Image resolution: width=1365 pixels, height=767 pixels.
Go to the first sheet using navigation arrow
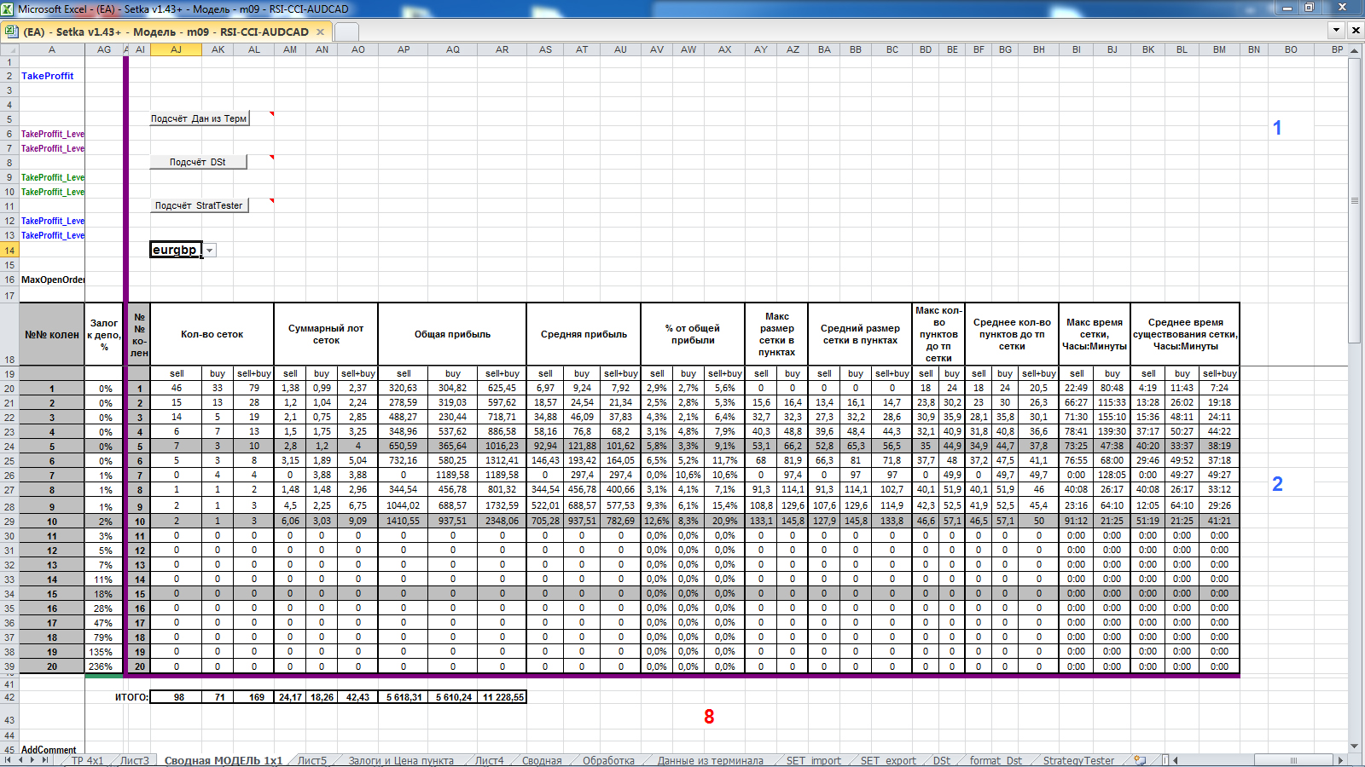tap(9, 759)
